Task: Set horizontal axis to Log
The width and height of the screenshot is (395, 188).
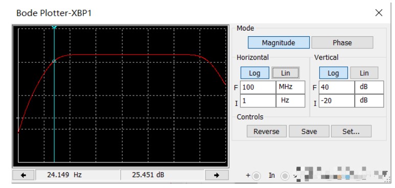Action: 254,73
